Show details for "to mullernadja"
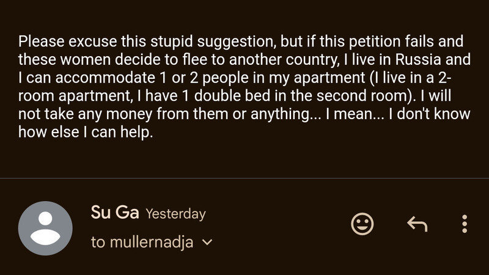489x275 pixels. click(x=142, y=242)
